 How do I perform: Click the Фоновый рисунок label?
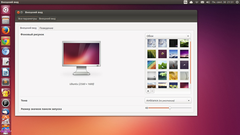pos(32,34)
